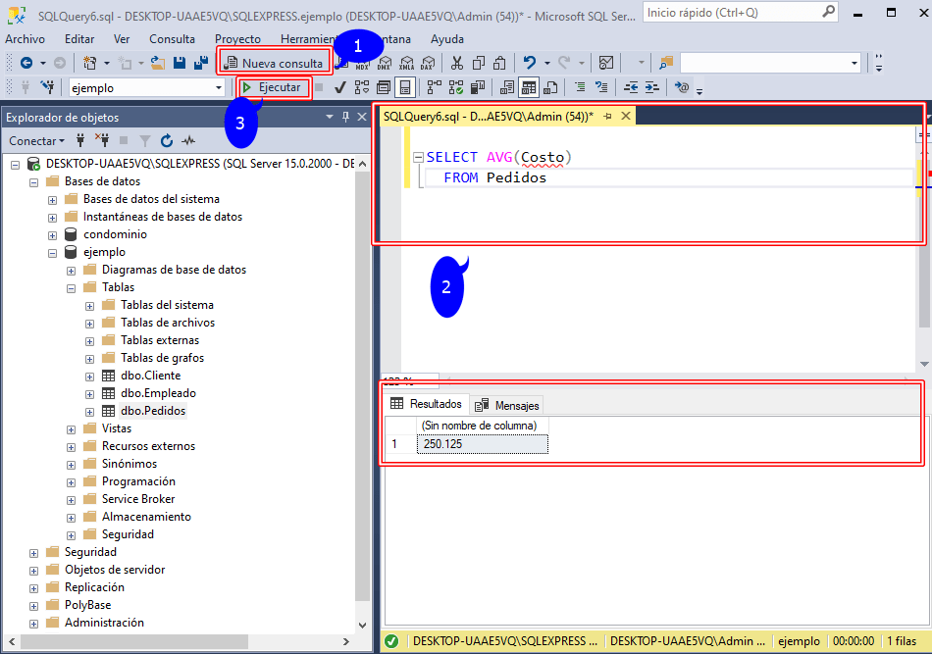The image size is (932, 654).
Task: Toggle results to grid display
Action: (x=530, y=87)
